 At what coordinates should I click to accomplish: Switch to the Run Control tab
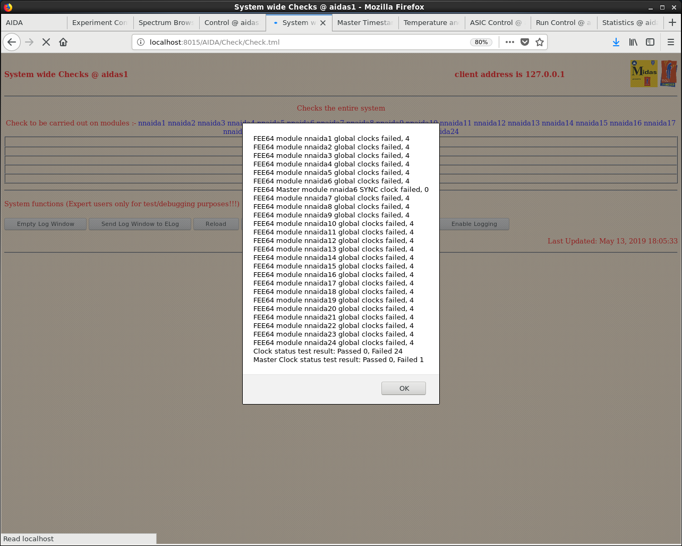[x=564, y=22]
